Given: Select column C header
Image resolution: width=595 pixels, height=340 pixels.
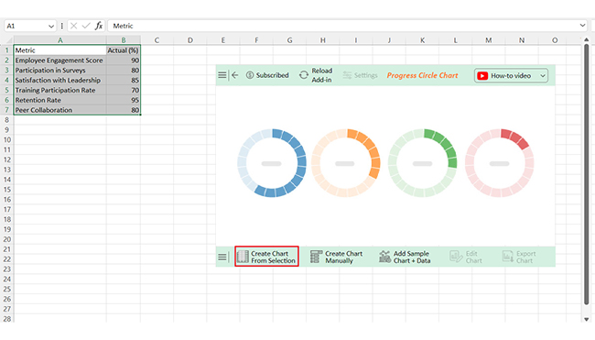Looking at the screenshot, I should (157, 40).
